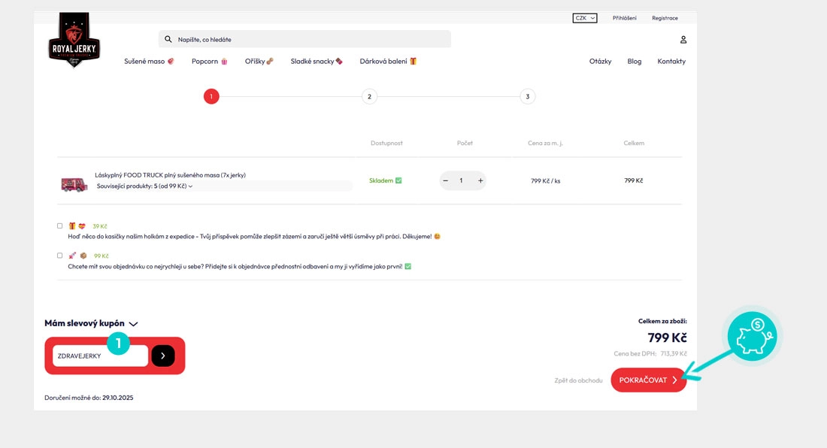Check the 99 Kč priority dispatch option
This screenshot has height=448, width=827.
pyautogui.click(x=60, y=256)
